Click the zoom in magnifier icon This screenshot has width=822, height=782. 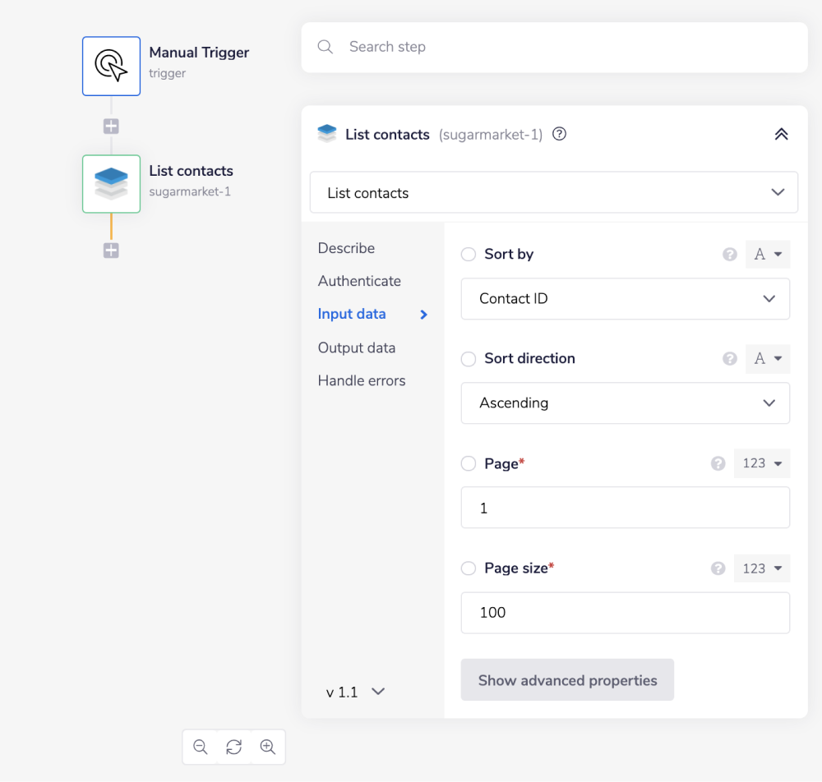click(267, 747)
